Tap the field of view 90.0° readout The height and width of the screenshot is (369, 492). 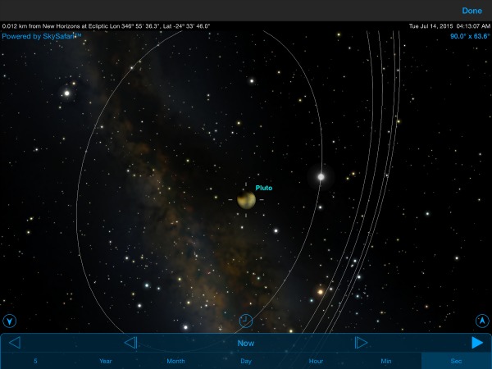tap(467, 36)
